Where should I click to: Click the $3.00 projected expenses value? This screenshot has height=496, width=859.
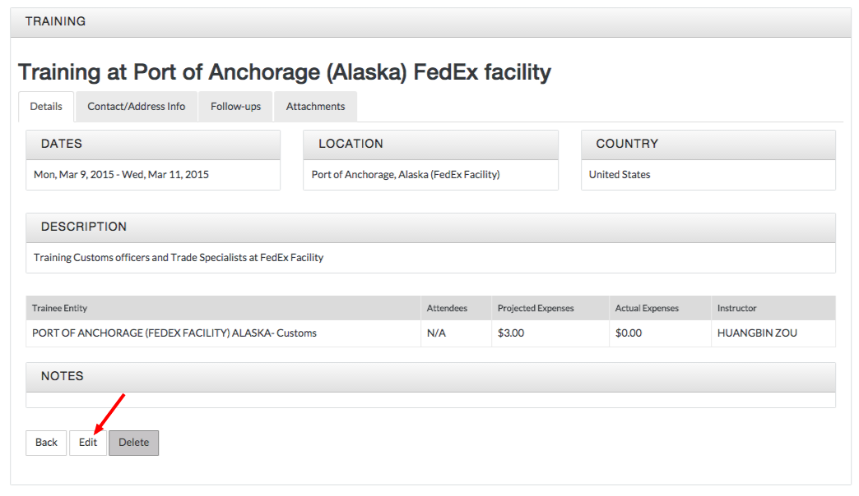pos(511,333)
